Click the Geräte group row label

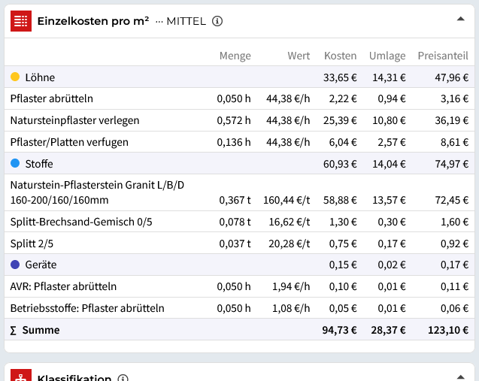coord(41,265)
